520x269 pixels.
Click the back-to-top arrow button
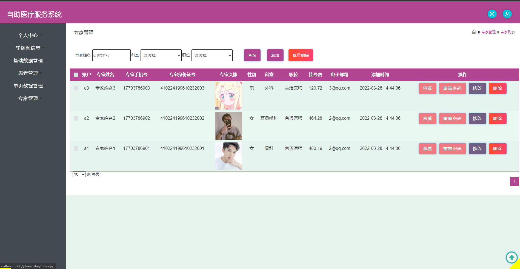(512, 257)
